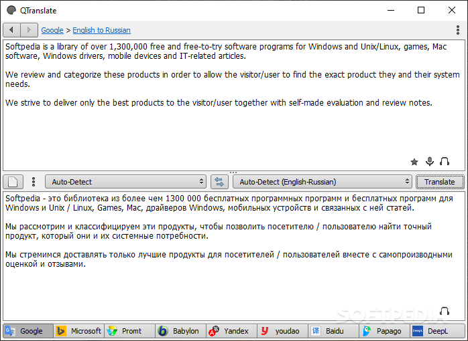This screenshot has height=341, width=468.
Task: Switch to Promt translation service
Action: tap(130, 331)
